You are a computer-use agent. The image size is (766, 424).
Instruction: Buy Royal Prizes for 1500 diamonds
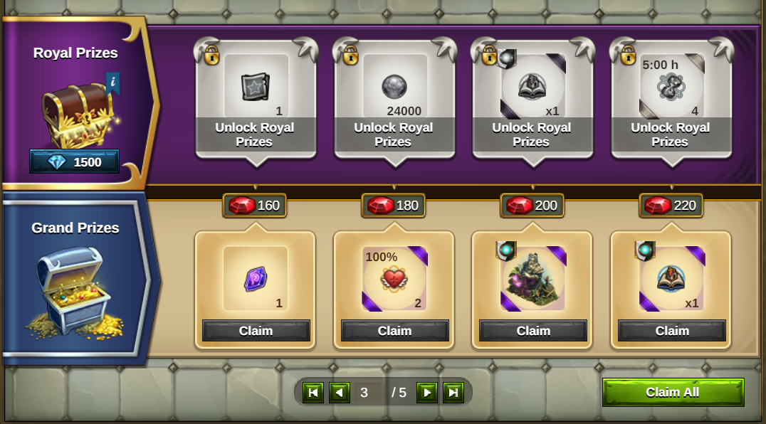pos(74,162)
